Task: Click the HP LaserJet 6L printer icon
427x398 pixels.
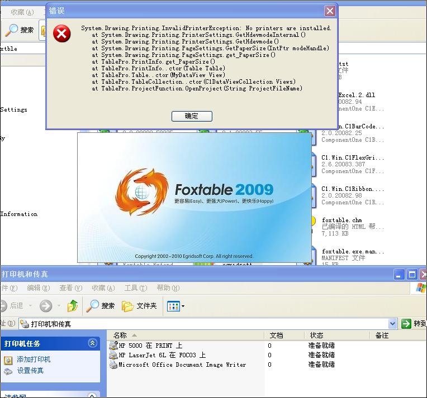Action: coord(113,355)
